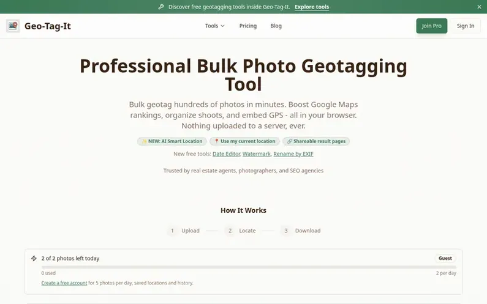The height and width of the screenshot is (304, 487).
Task: Open the Date Editor tool link
Action: 227,154
